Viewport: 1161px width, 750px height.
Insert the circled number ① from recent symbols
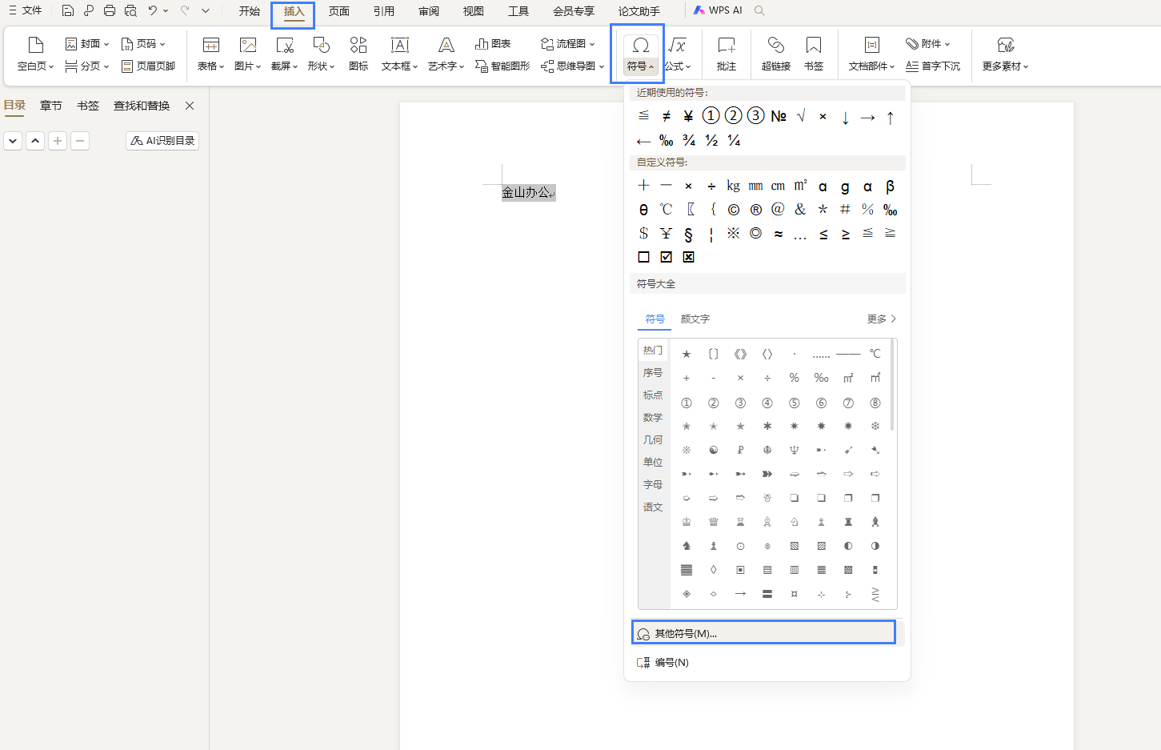pyautogui.click(x=711, y=116)
